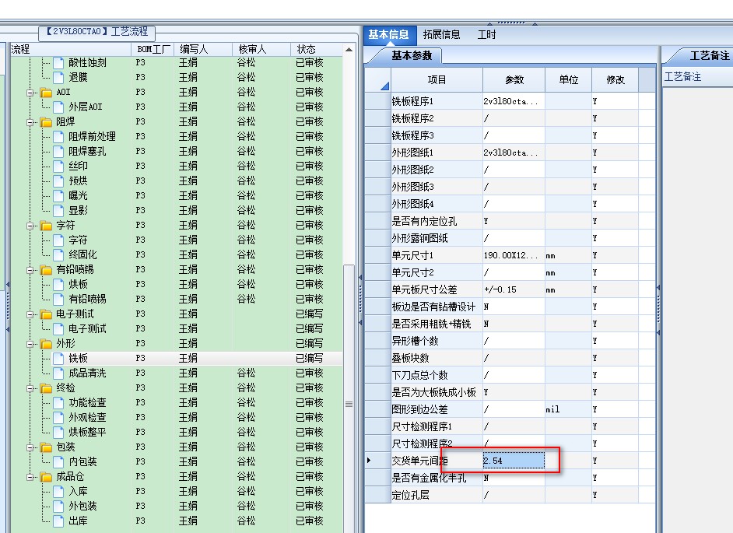The width and height of the screenshot is (733, 533).
Task: Click the 单元板尺寸公差 value +/-0.15
Action: pos(514,289)
